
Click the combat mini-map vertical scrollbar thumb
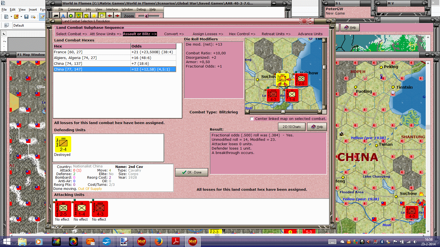point(324,67)
